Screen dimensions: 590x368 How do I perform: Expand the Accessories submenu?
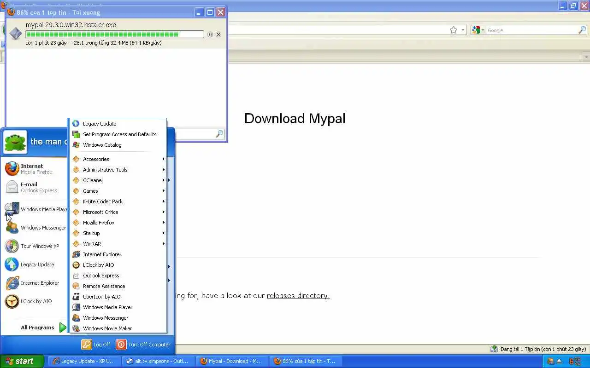coord(118,159)
